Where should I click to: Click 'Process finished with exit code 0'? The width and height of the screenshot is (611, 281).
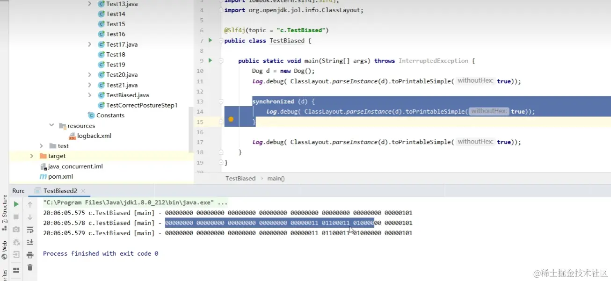click(x=101, y=253)
